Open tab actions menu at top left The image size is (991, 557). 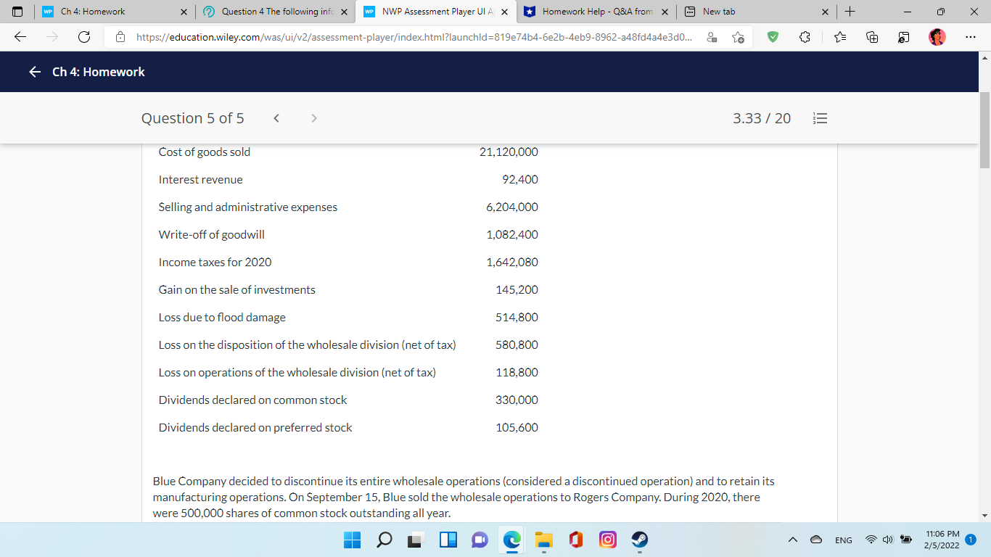coord(17,12)
